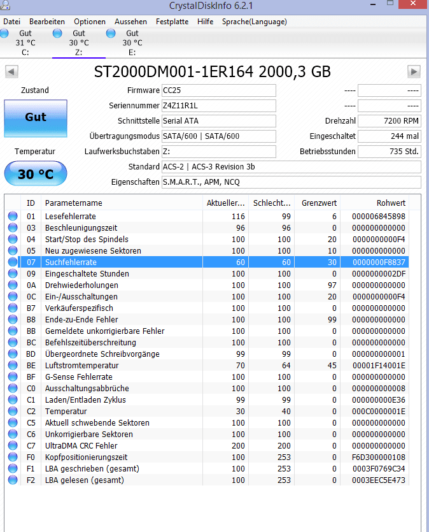
Task: Click status icon of Drehwiederholungen row
Action: tap(13, 285)
